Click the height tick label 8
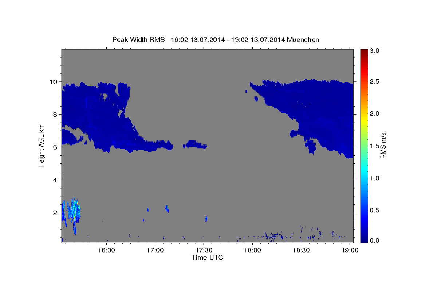Screen dimensions: 437x291 tap(55, 114)
